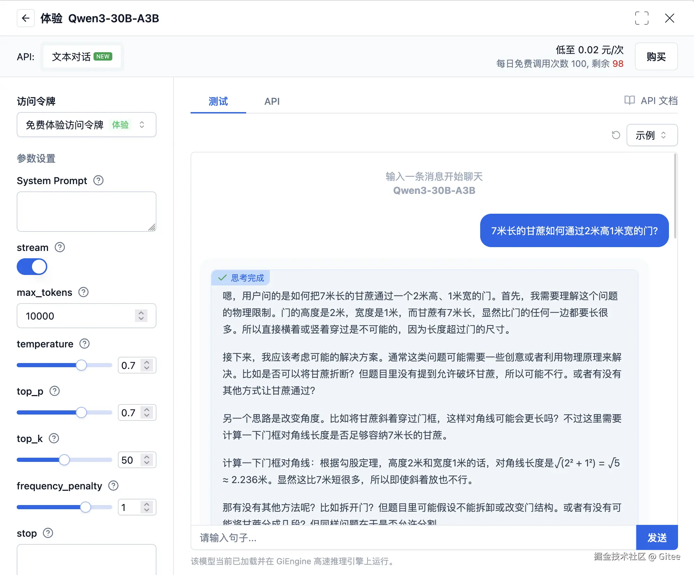The width and height of the screenshot is (694, 575).
Task: Click the top_k slider handle
Action: tap(64, 460)
